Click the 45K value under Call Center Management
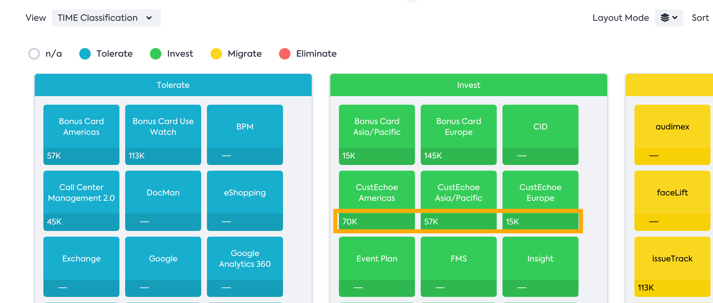This screenshot has height=303, width=713. (x=54, y=222)
